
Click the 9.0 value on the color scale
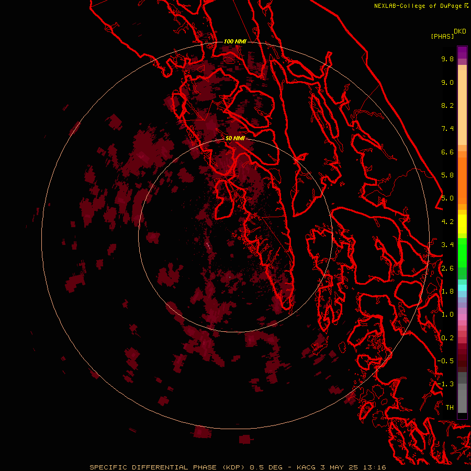(447, 82)
